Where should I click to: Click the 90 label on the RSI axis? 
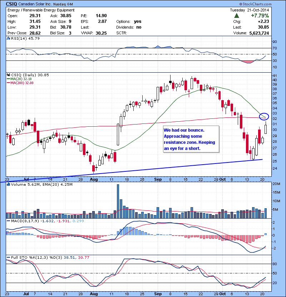(275, 42)
